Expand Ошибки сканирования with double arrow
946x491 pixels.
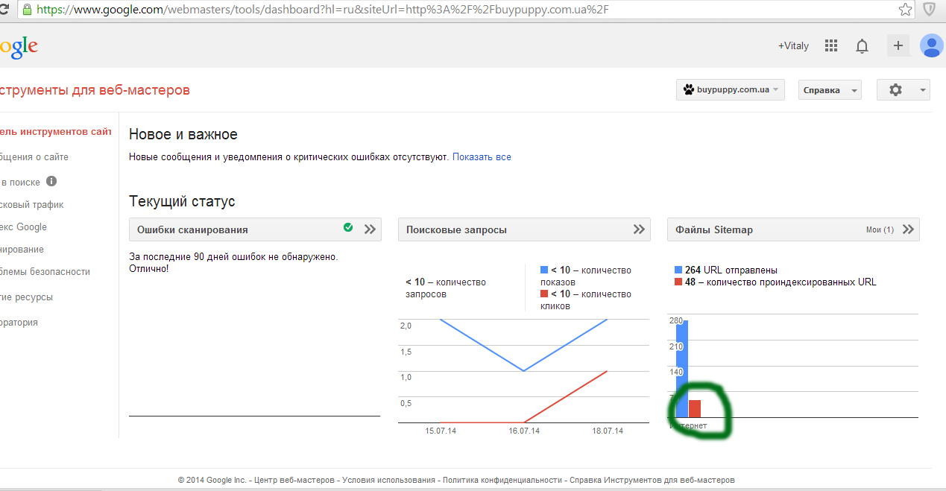pos(370,229)
